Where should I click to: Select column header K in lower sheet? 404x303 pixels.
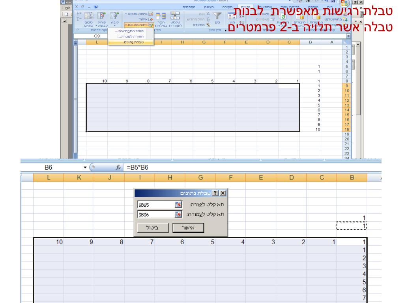79,178
